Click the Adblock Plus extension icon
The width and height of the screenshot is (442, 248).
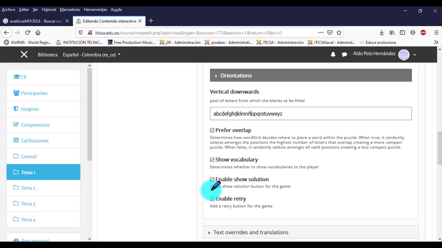(423, 33)
